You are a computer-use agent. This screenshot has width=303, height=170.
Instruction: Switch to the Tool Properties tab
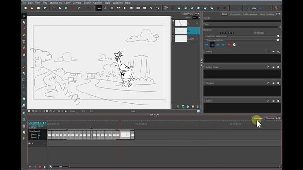[x=250, y=14]
